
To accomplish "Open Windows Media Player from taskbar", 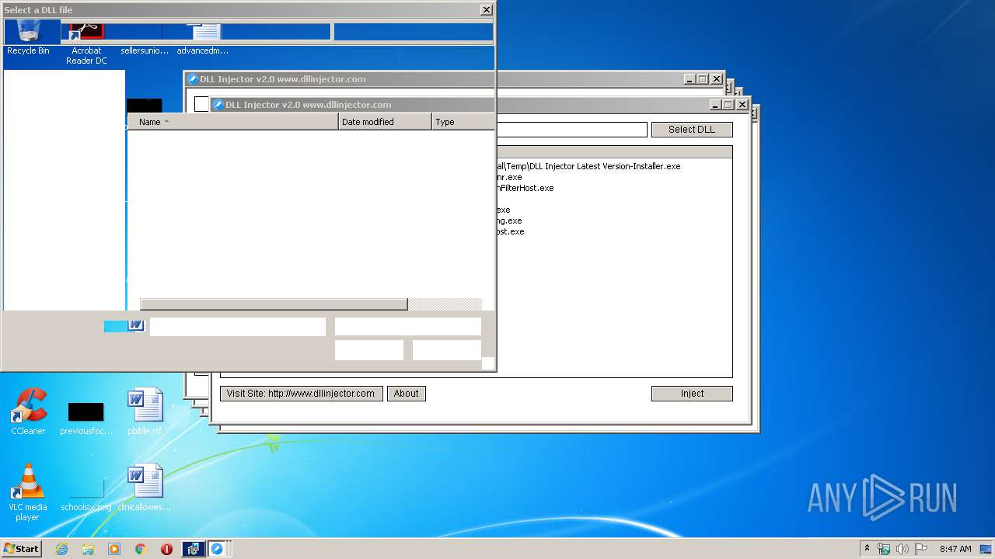I will click(114, 549).
